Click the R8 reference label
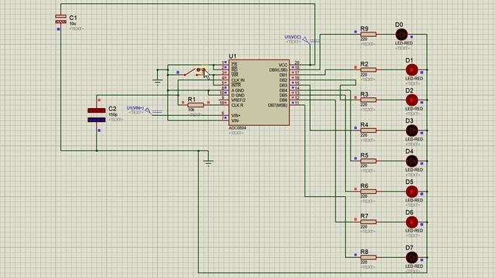The width and height of the screenshot is (495, 278). [x=364, y=252]
